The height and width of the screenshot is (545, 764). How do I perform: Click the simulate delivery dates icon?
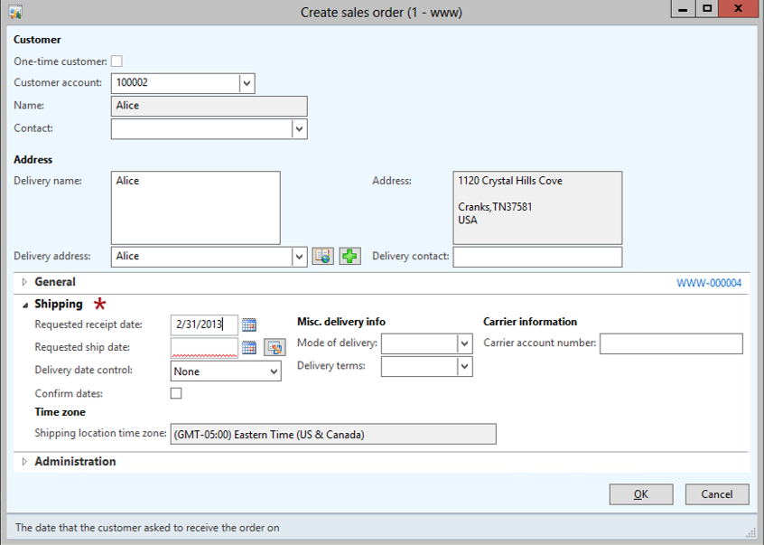tap(274, 348)
